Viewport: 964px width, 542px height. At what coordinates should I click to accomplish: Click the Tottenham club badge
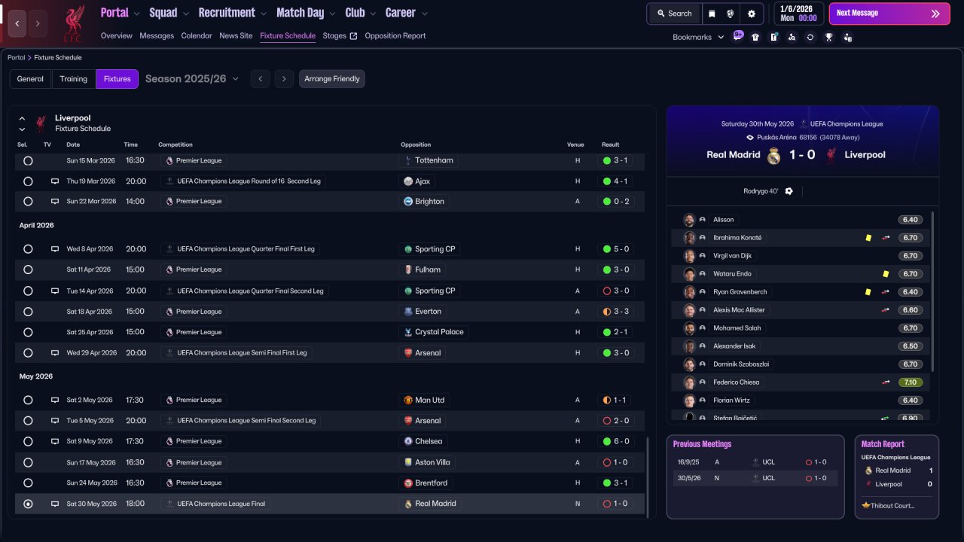click(x=408, y=160)
